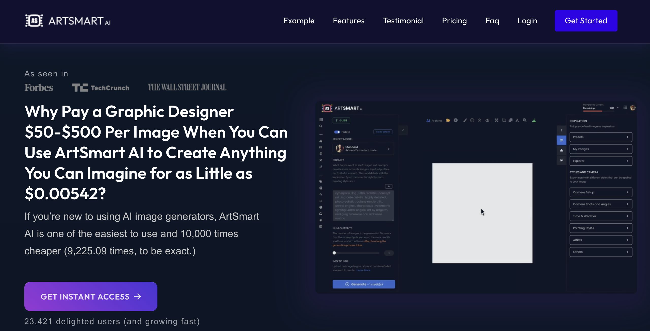Select the crop tool icon
650x331 pixels.
[x=504, y=120]
